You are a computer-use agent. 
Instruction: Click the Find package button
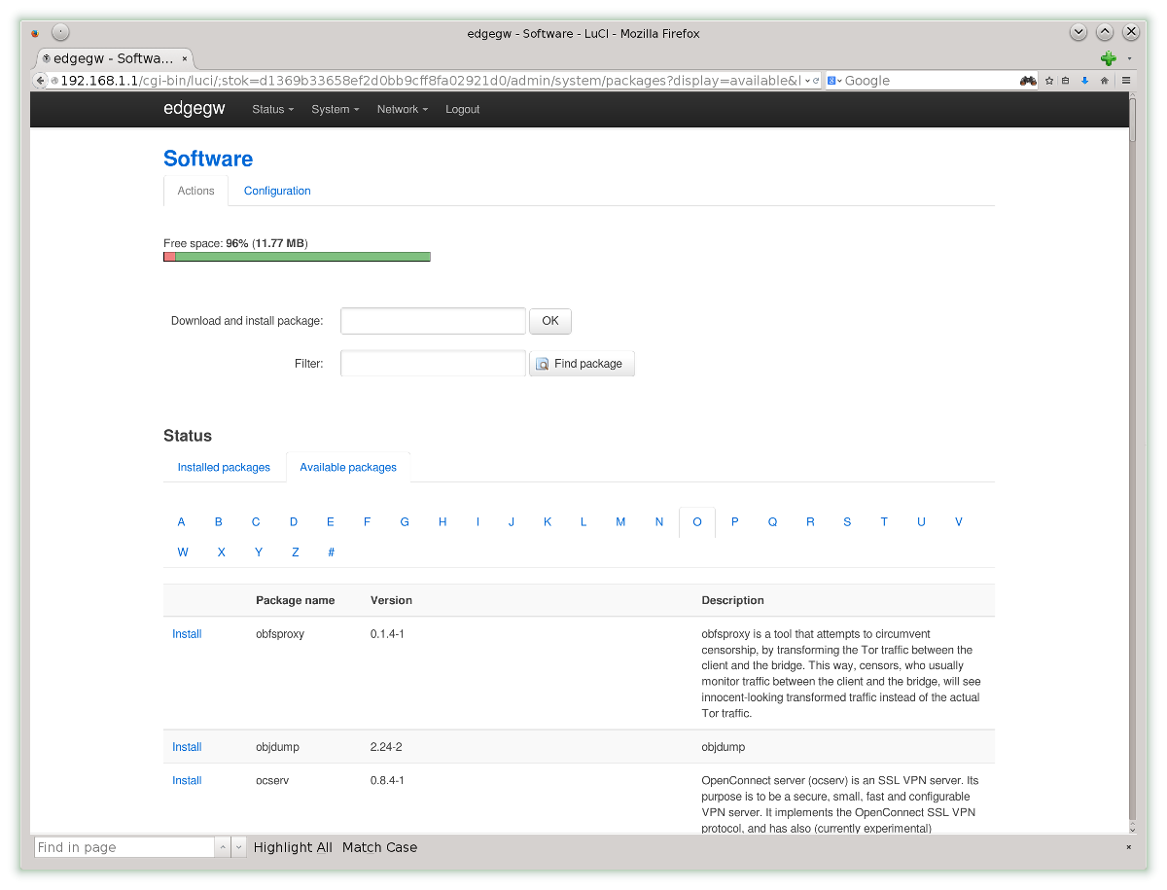[582, 364]
